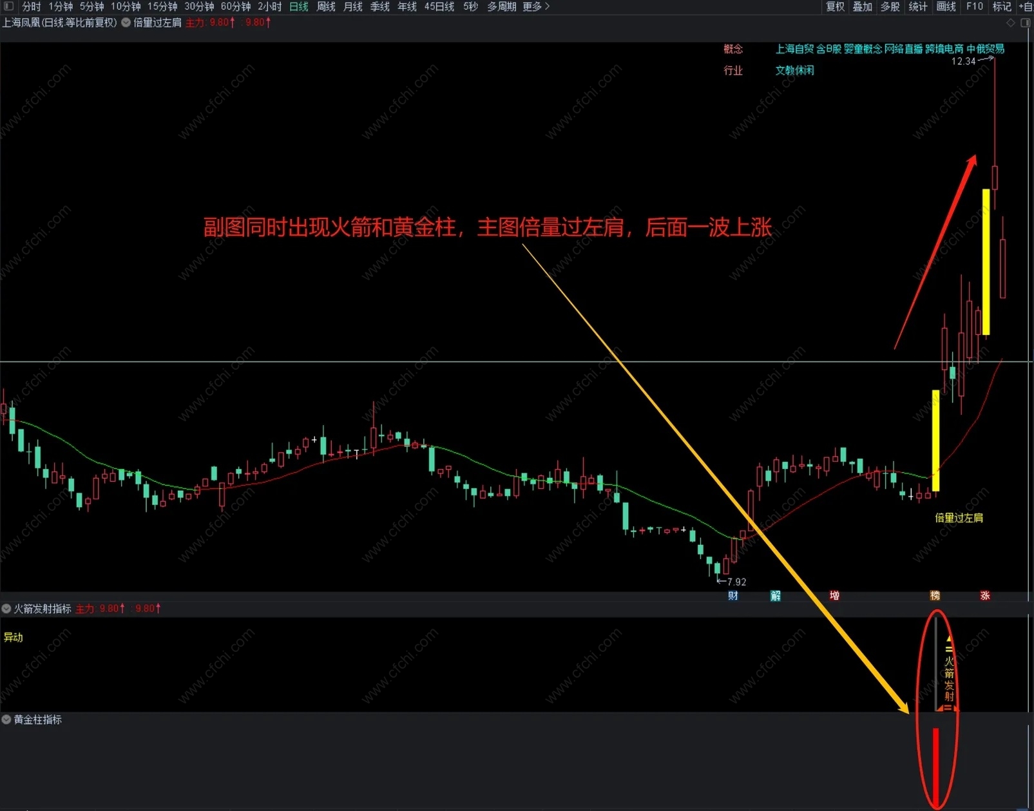Click the 7.92 low price label
This screenshot has width=1034, height=811.
736,582
